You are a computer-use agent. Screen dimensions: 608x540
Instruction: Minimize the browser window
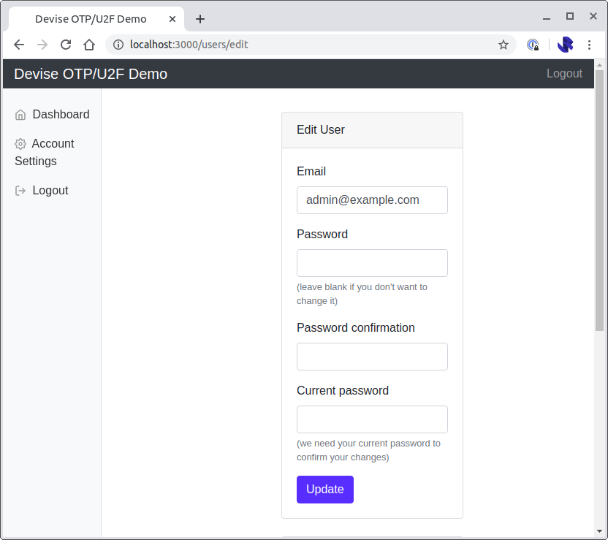547,18
